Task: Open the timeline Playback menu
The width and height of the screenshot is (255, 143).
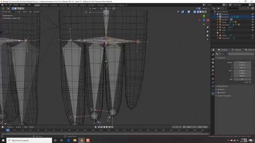Action: click(x=10, y=127)
